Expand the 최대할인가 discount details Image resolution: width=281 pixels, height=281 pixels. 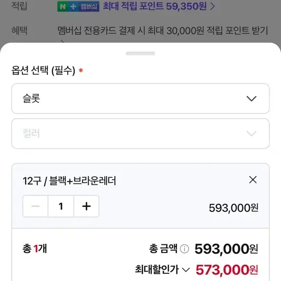162,269
